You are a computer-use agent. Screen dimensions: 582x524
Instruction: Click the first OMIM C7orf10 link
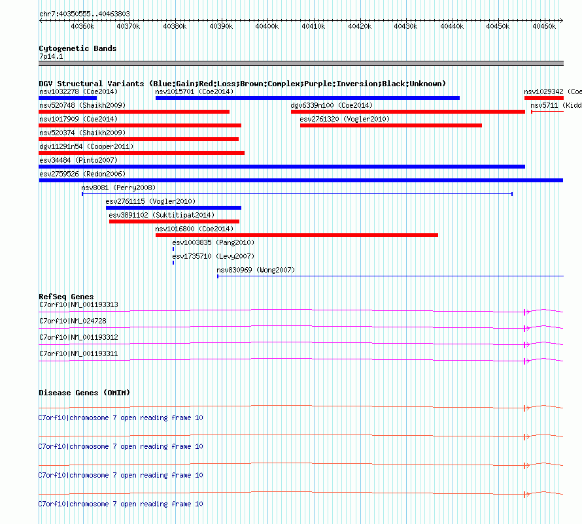pos(120,418)
